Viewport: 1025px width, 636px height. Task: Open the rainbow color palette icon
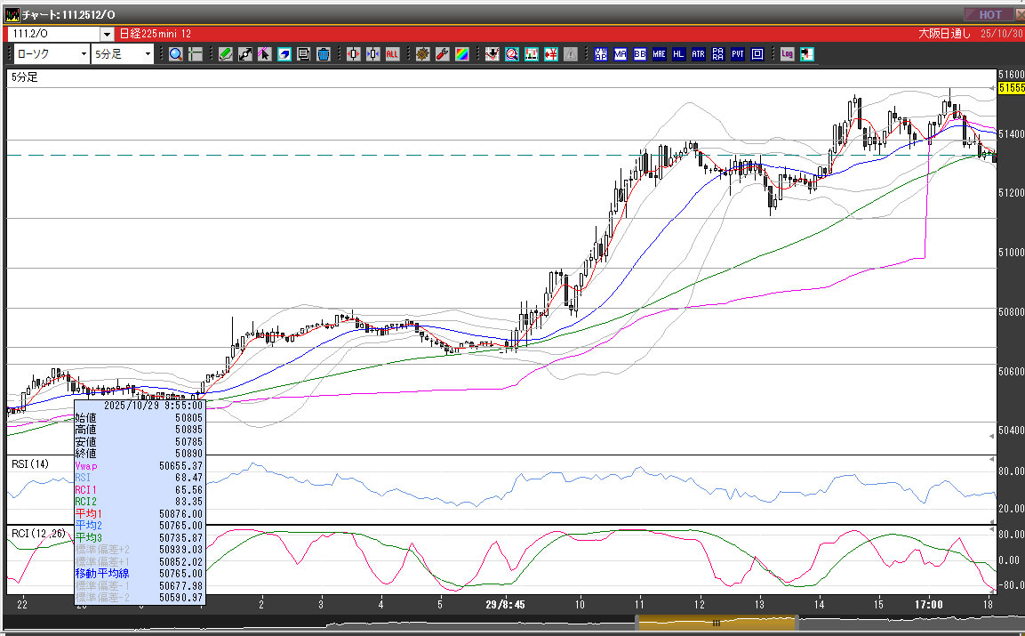461,54
